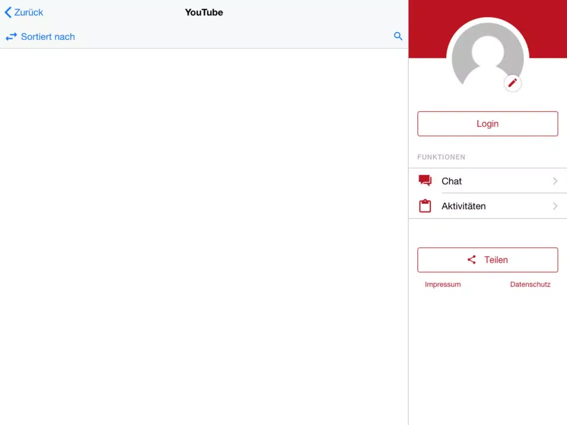This screenshot has height=425, width=567.
Task: Open the Datenschutz privacy link
Action: (530, 284)
